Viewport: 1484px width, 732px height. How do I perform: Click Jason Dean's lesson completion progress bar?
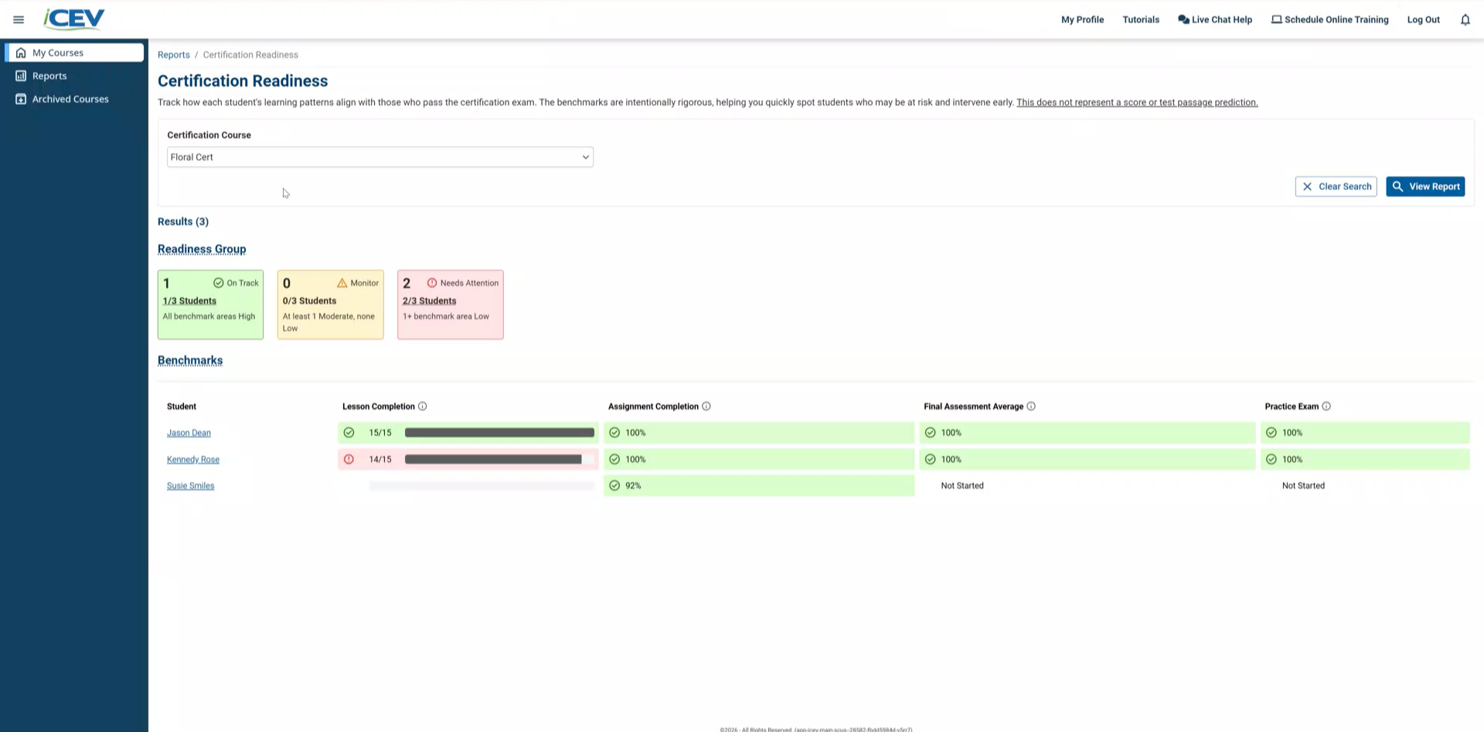(x=499, y=433)
